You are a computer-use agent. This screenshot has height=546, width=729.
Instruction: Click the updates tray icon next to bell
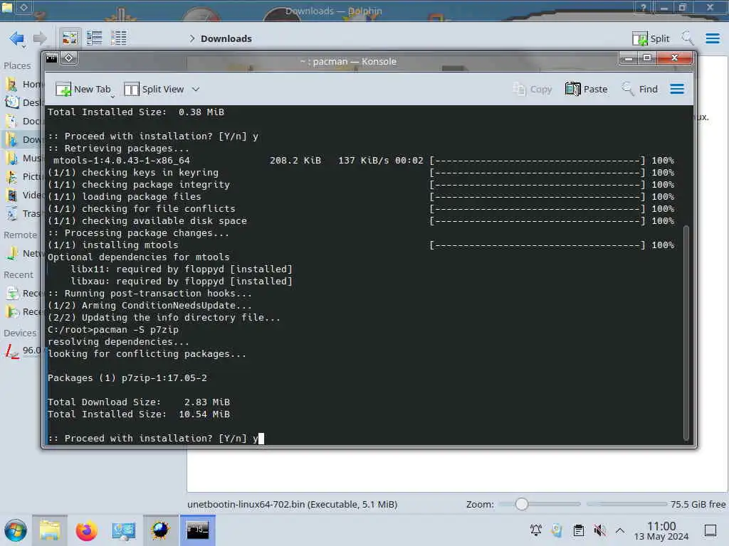[557, 530]
